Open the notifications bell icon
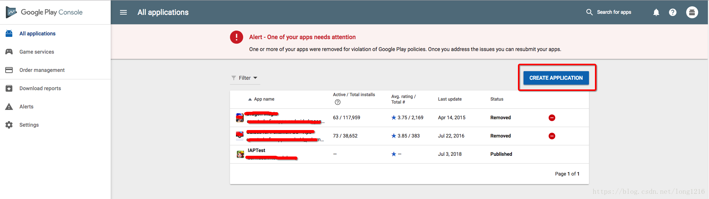Image resolution: width=709 pixels, height=199 pixels. [656, 12]
